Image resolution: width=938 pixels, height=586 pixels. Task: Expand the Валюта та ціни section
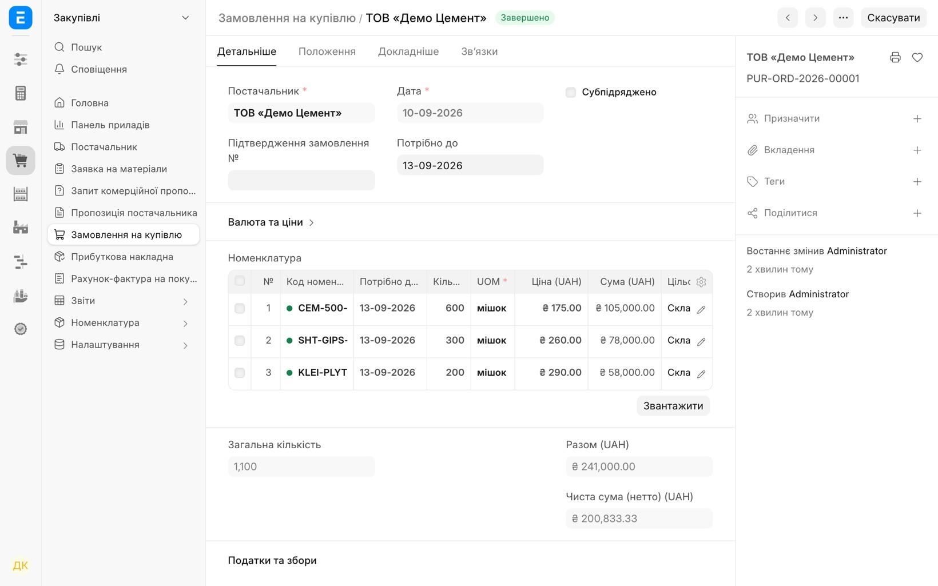tap(271, 222)
